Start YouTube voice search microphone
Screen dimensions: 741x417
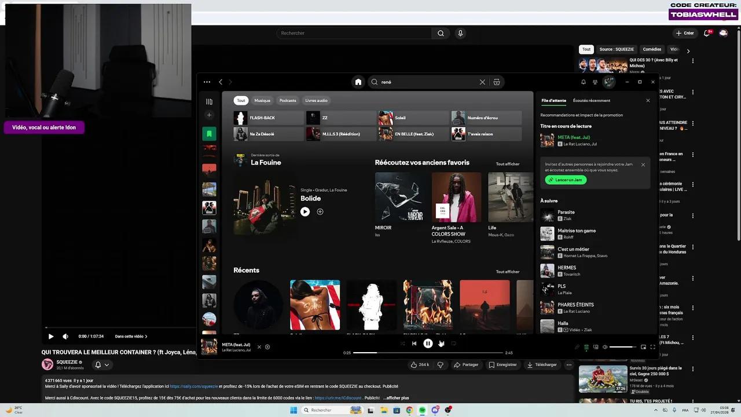(461, 34)
